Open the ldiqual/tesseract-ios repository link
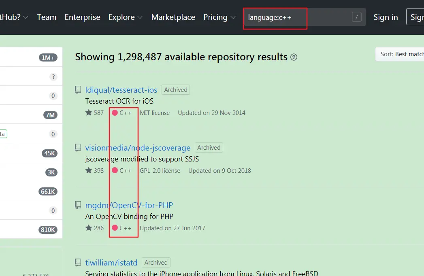 (121, 90)
